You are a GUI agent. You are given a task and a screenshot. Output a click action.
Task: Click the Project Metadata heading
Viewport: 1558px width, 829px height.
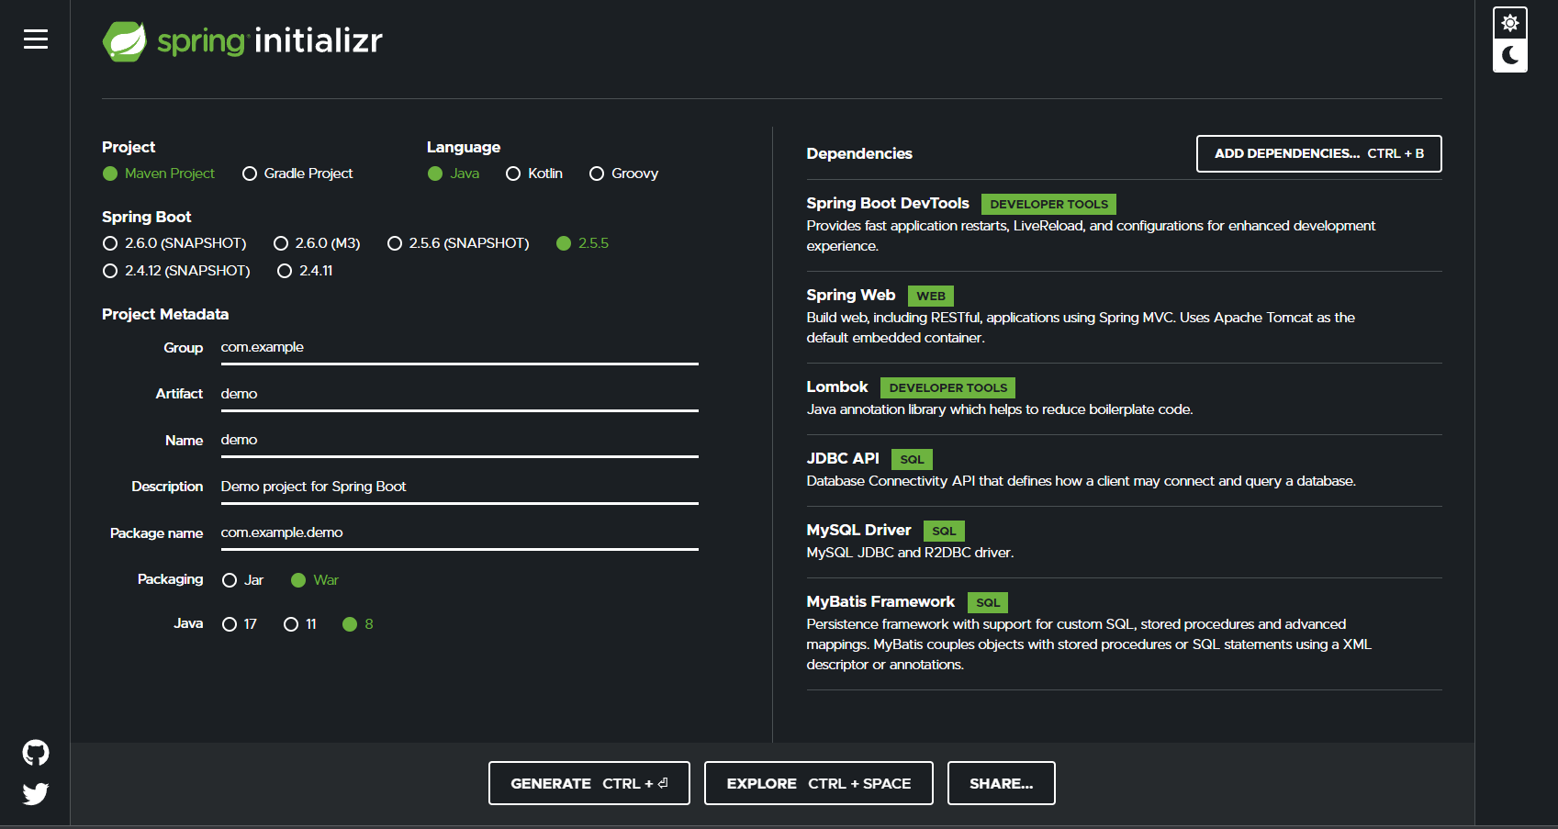click(165, 314)
